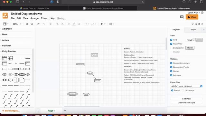Add a new page with plus button

click(65, 111)
